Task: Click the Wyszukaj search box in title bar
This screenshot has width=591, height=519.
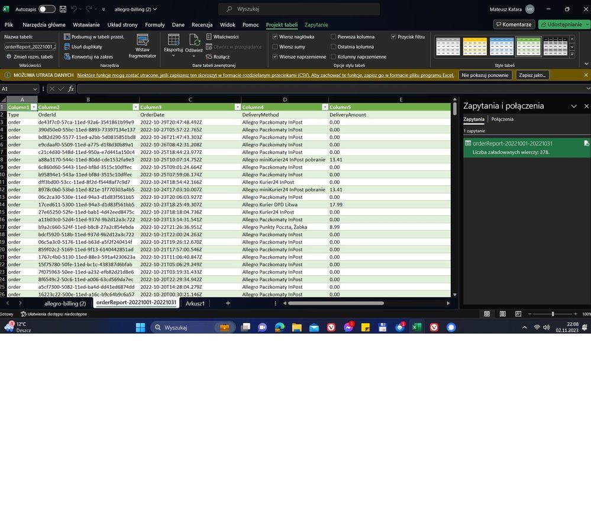Action: pyautogui.click(x=299, y=9)
